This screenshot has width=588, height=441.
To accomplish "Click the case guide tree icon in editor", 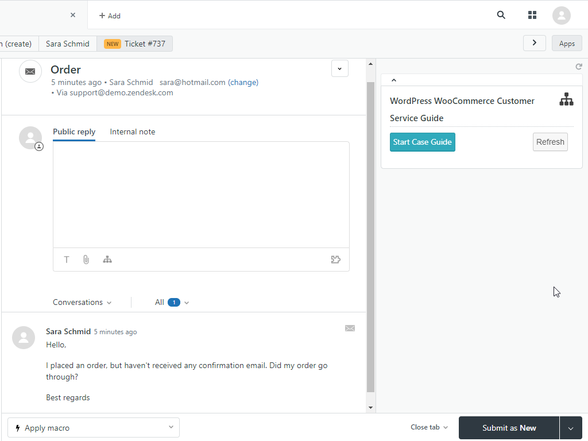I will (107, 260).
